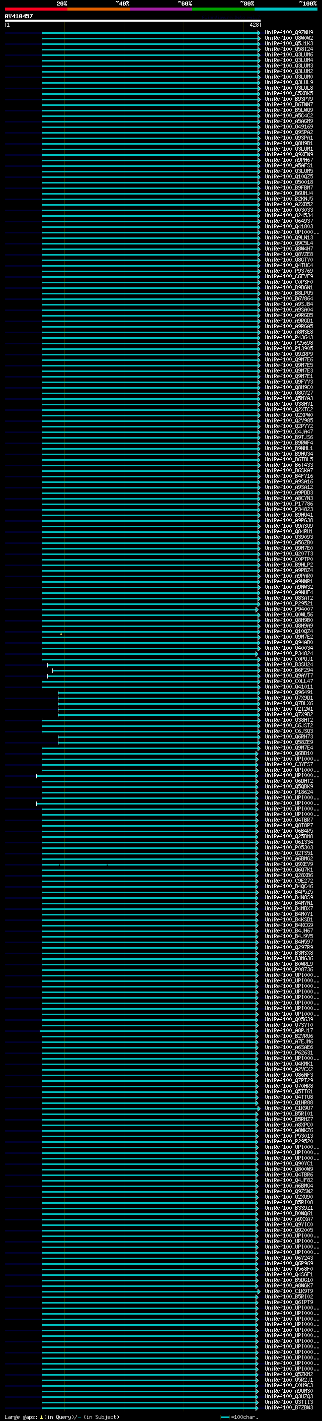Viewport: 322px width, 1421px height.
Task: Click the white AV410457 query sequence bar
Action: coord(133,20)
